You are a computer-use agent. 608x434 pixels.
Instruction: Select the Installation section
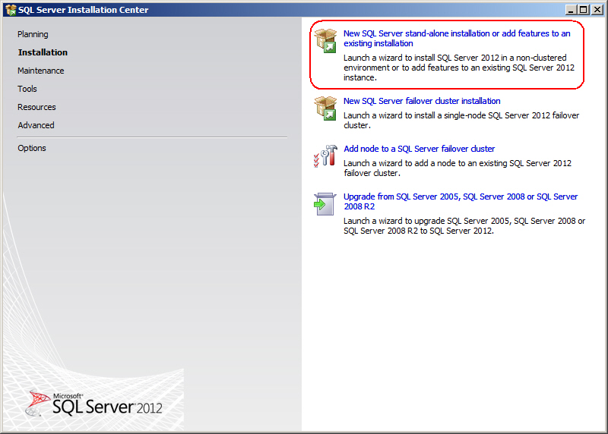click(x=43, y=52)
